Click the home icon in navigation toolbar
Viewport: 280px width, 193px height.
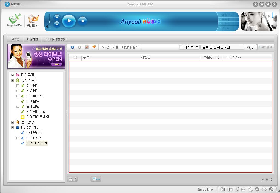(94, 47)
